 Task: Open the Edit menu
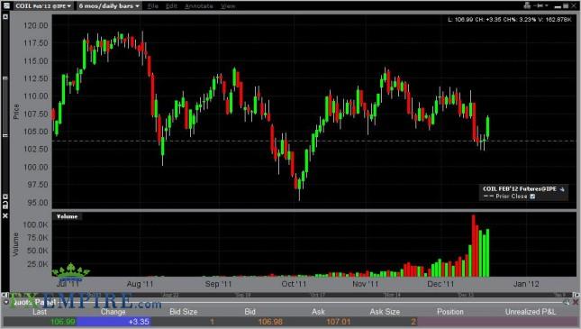tap(171, 6)
